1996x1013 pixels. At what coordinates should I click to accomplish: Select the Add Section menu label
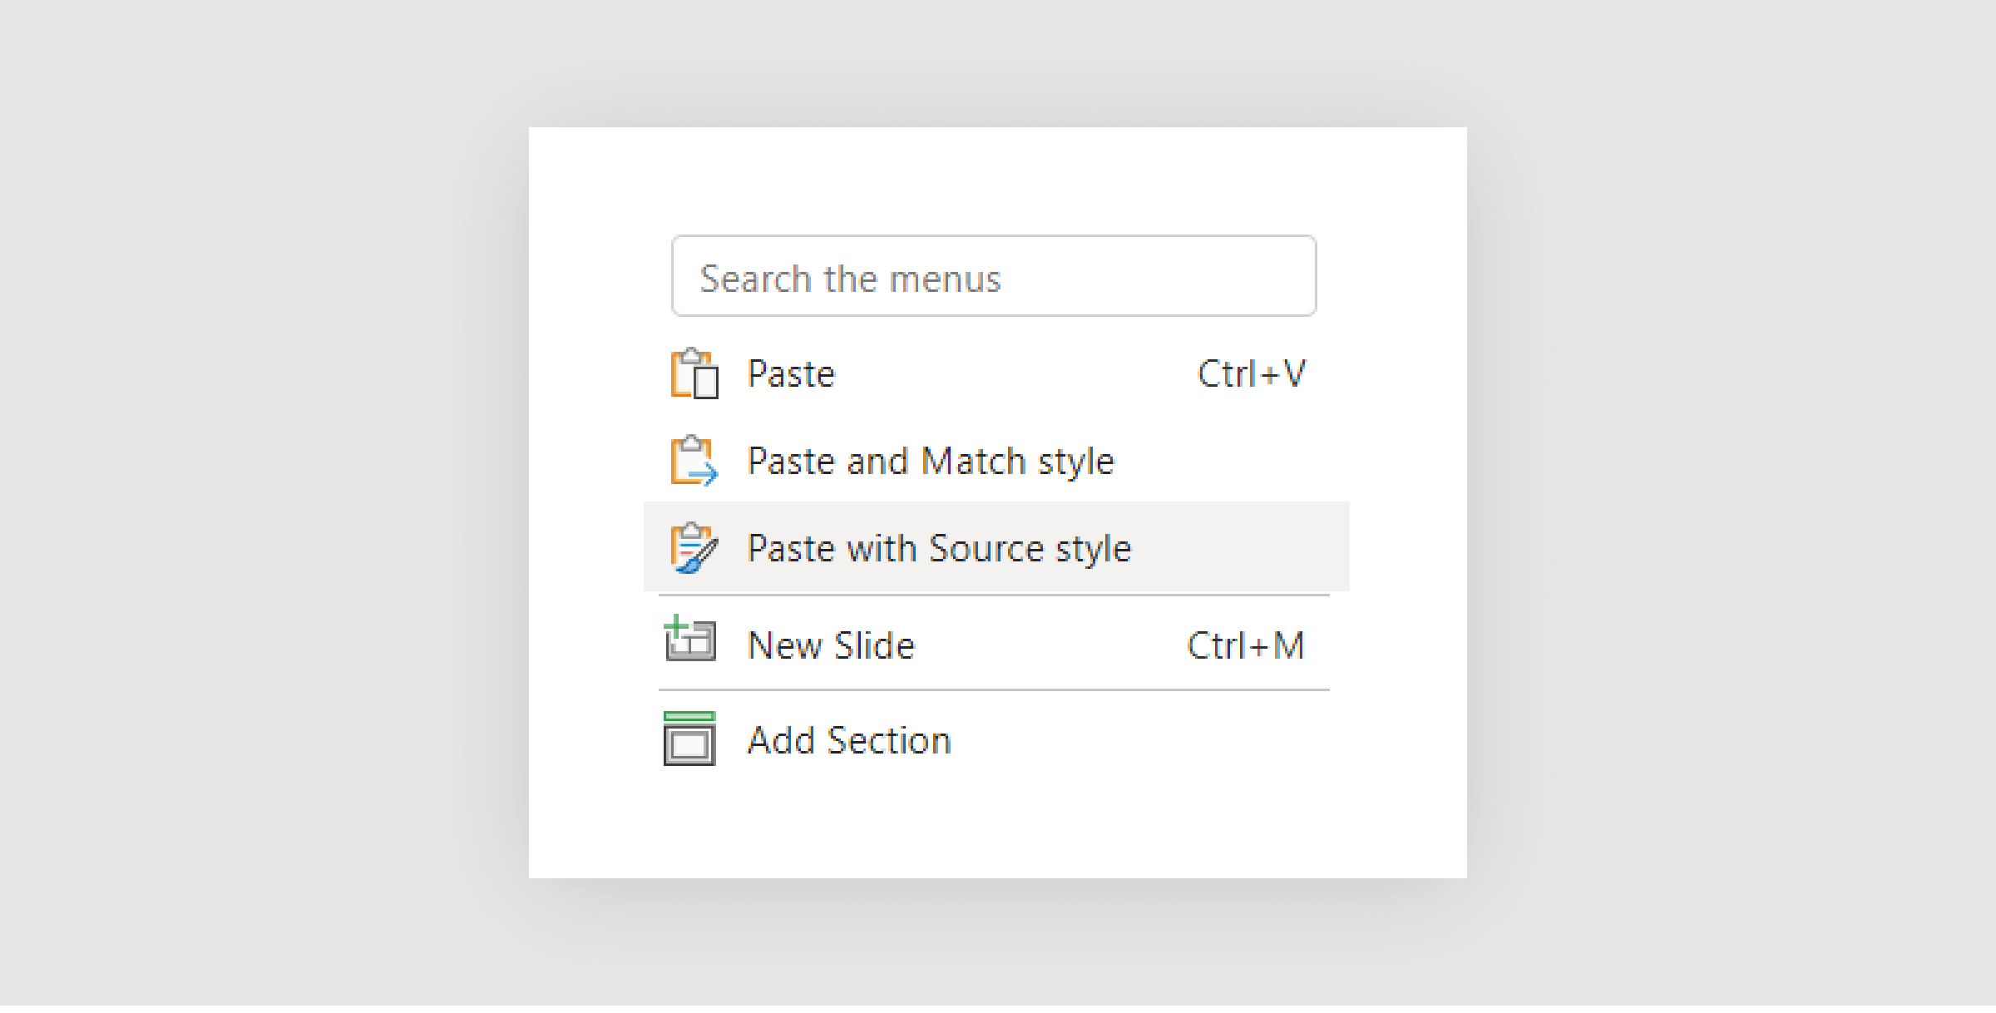pyautogui.click(x=849, y=741)
